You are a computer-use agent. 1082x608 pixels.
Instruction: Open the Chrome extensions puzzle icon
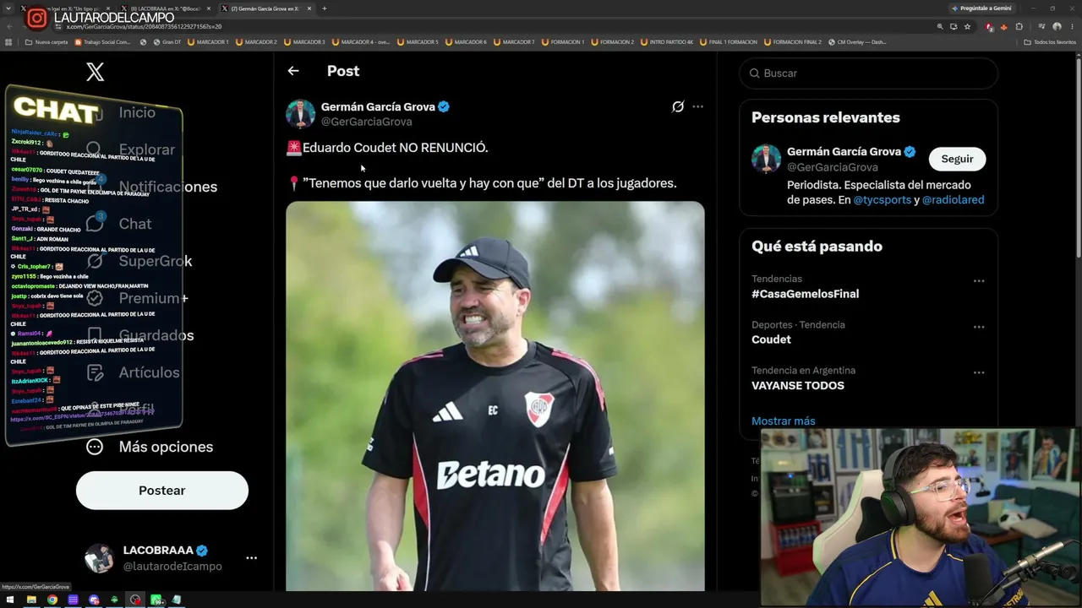(1019, 26)
